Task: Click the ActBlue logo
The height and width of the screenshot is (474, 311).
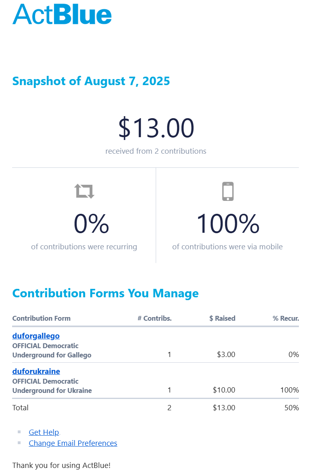Action: [x=62, y=14]
